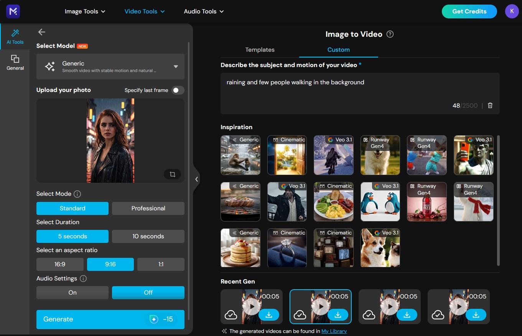
Task: Click the 48/2500 character counter
Action: pyautogui.click(x=465, y=105)
